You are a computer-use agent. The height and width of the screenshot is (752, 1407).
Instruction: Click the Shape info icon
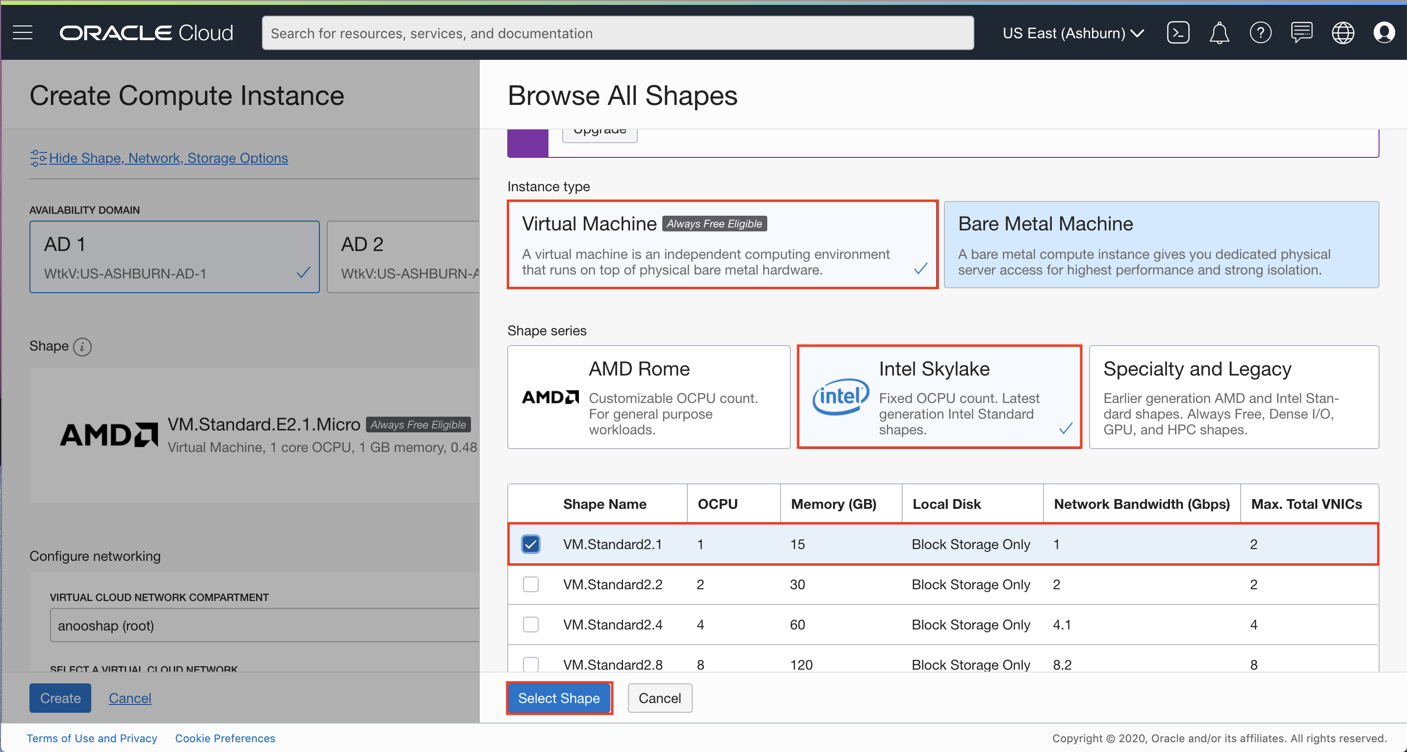(x=82, y=347)
